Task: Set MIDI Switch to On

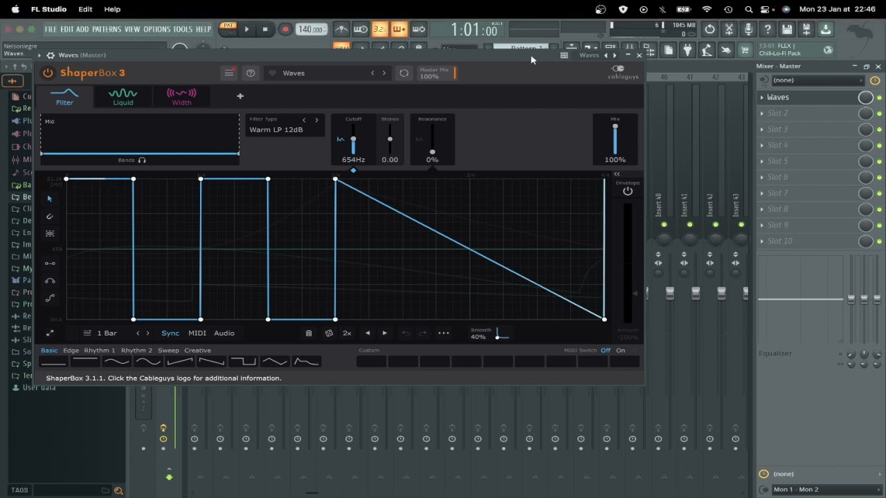Action: 621,351
